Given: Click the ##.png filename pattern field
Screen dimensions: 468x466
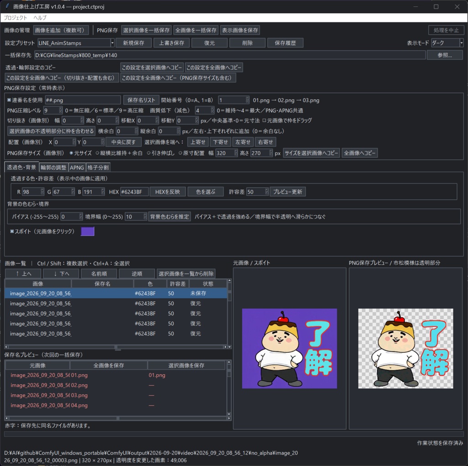Looking at the screenshot, I should 83,100.
